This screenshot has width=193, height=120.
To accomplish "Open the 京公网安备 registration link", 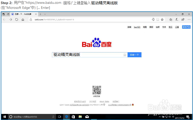I will [x=120, y=105].
